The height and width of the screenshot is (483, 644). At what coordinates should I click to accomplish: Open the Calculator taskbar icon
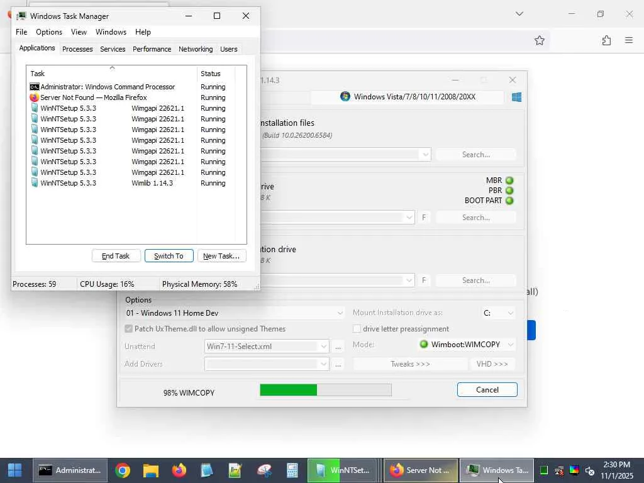292,470
